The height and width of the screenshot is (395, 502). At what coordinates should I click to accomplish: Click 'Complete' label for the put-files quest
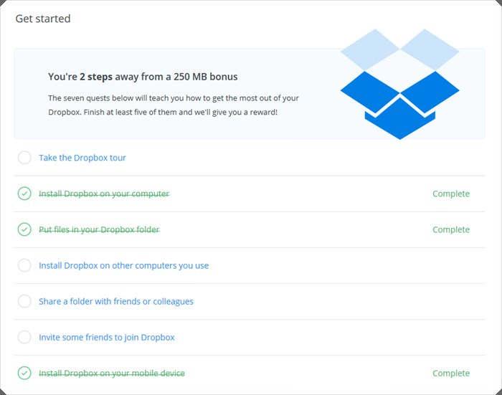(x=451, y=229)
